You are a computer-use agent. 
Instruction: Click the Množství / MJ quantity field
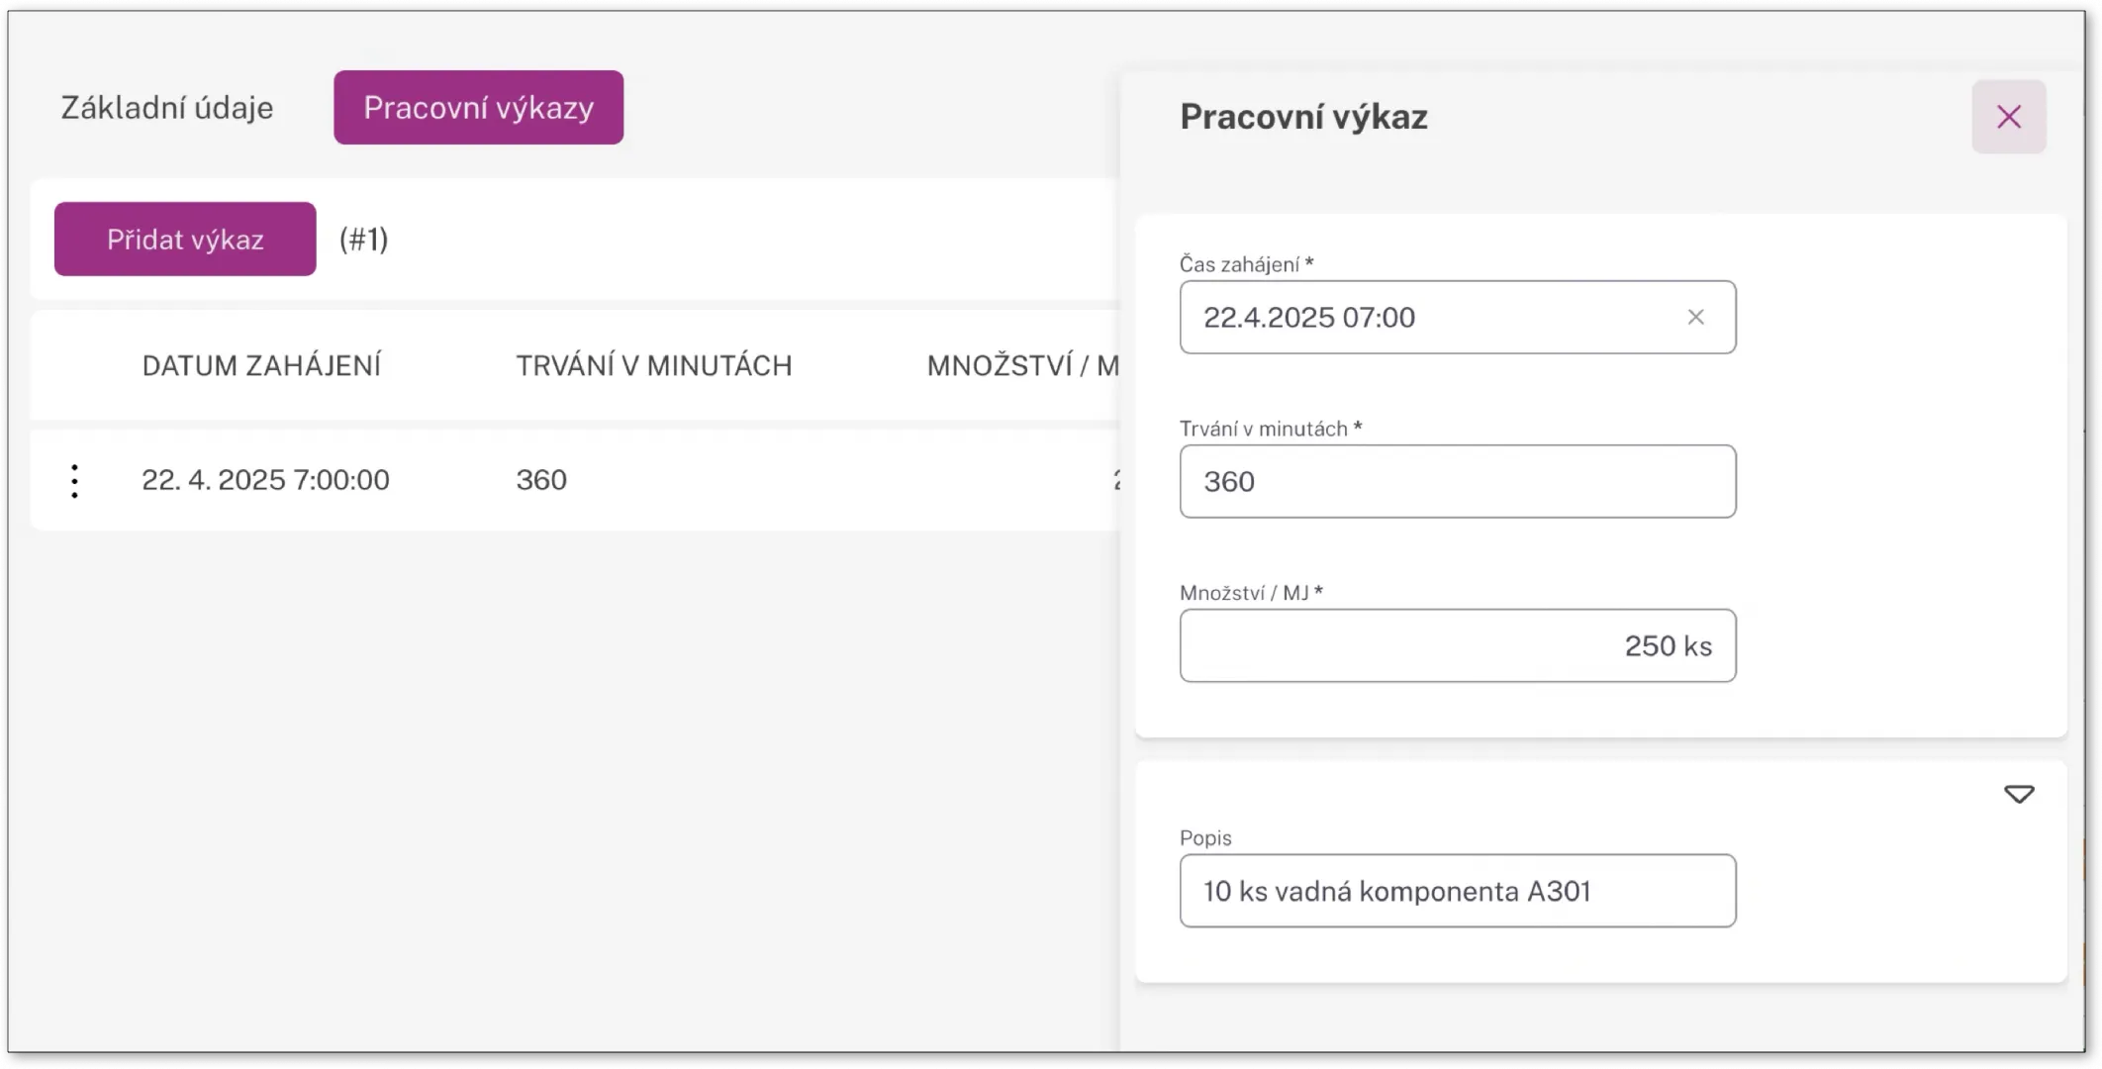[x=1457, y=645]
